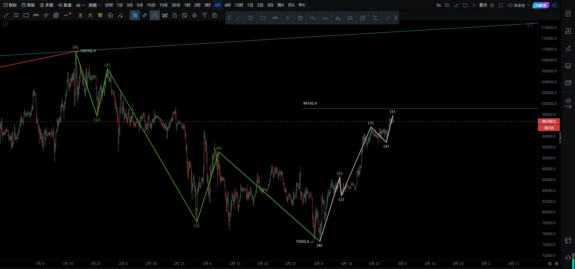Share the chart via share icon

(554, 5)
